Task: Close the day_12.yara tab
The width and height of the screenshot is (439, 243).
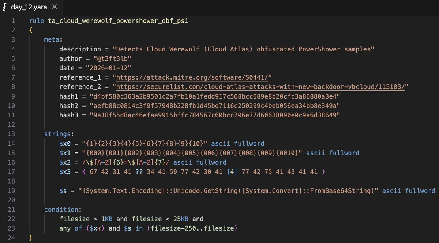Action: point(54,7)
